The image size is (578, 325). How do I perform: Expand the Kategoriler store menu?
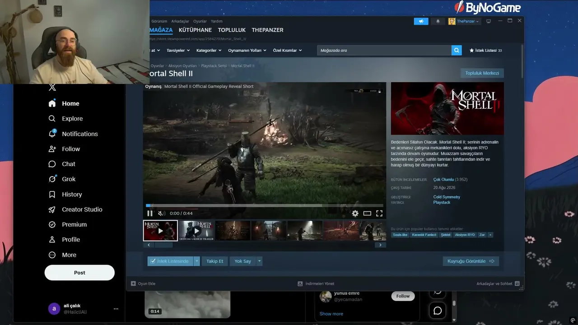pos(209,51)
